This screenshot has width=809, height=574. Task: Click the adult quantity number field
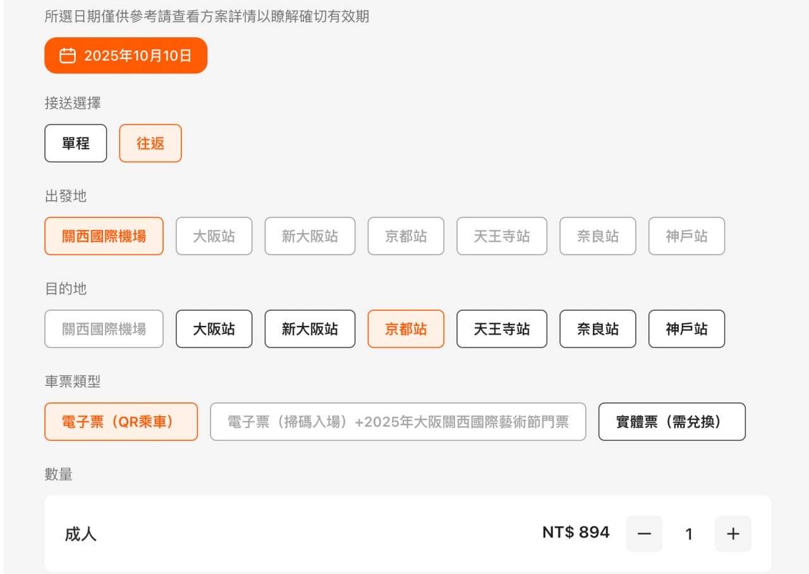[689, 534]
